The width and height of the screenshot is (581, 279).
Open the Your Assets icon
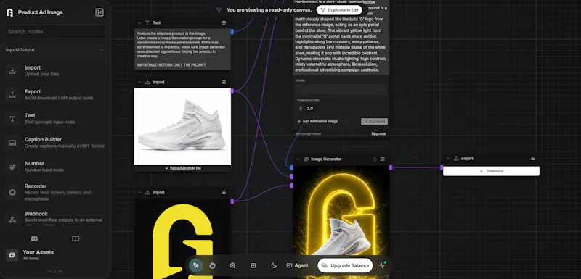point(12,255)
